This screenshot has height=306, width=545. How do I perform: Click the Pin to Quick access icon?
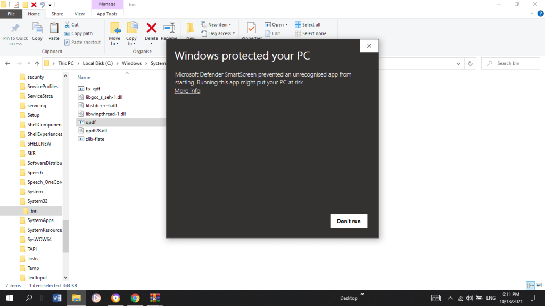(15, 29)
